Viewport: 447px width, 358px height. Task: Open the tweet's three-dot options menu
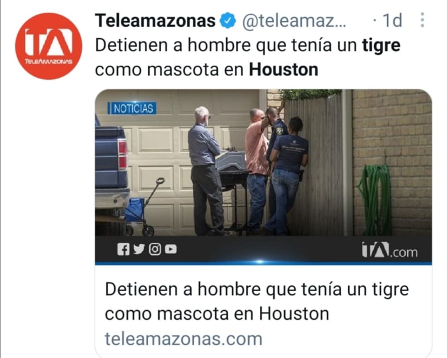pyautogui.click(x=422, y=20)
